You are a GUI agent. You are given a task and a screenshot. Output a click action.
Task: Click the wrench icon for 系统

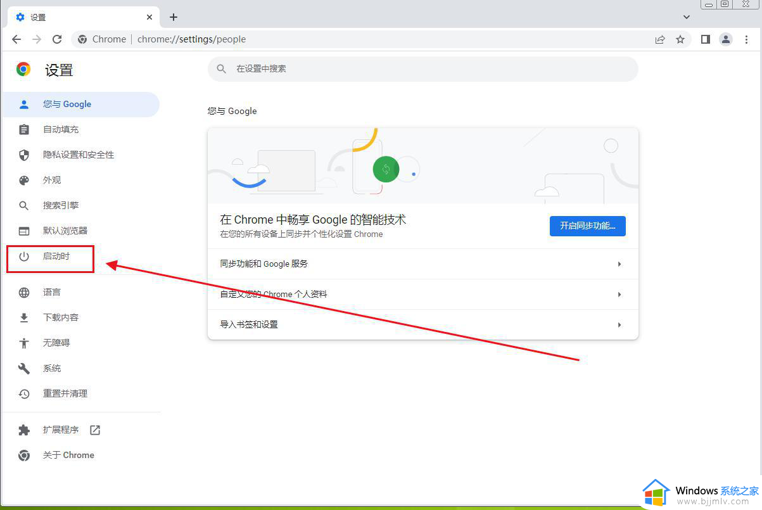24,369
